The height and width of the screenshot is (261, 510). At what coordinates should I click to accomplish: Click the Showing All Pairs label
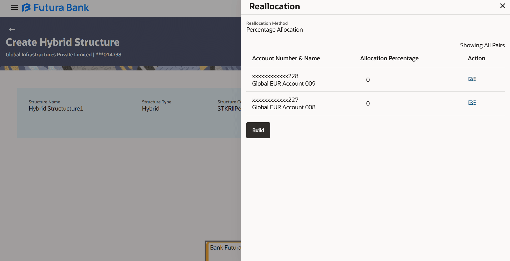click(482, 45)
